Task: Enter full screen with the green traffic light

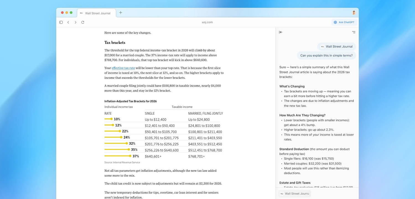Action: (71, 12)
